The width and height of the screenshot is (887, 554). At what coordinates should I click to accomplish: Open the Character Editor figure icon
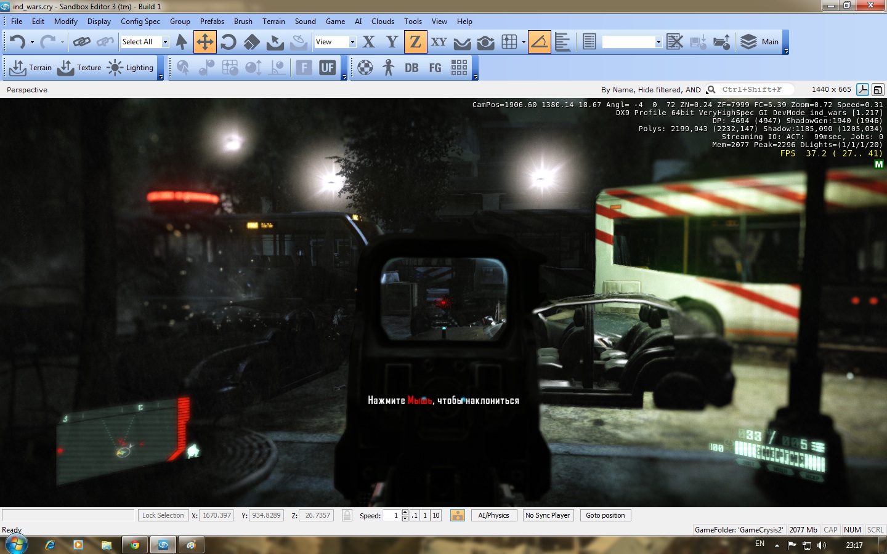tap(388, 68)
